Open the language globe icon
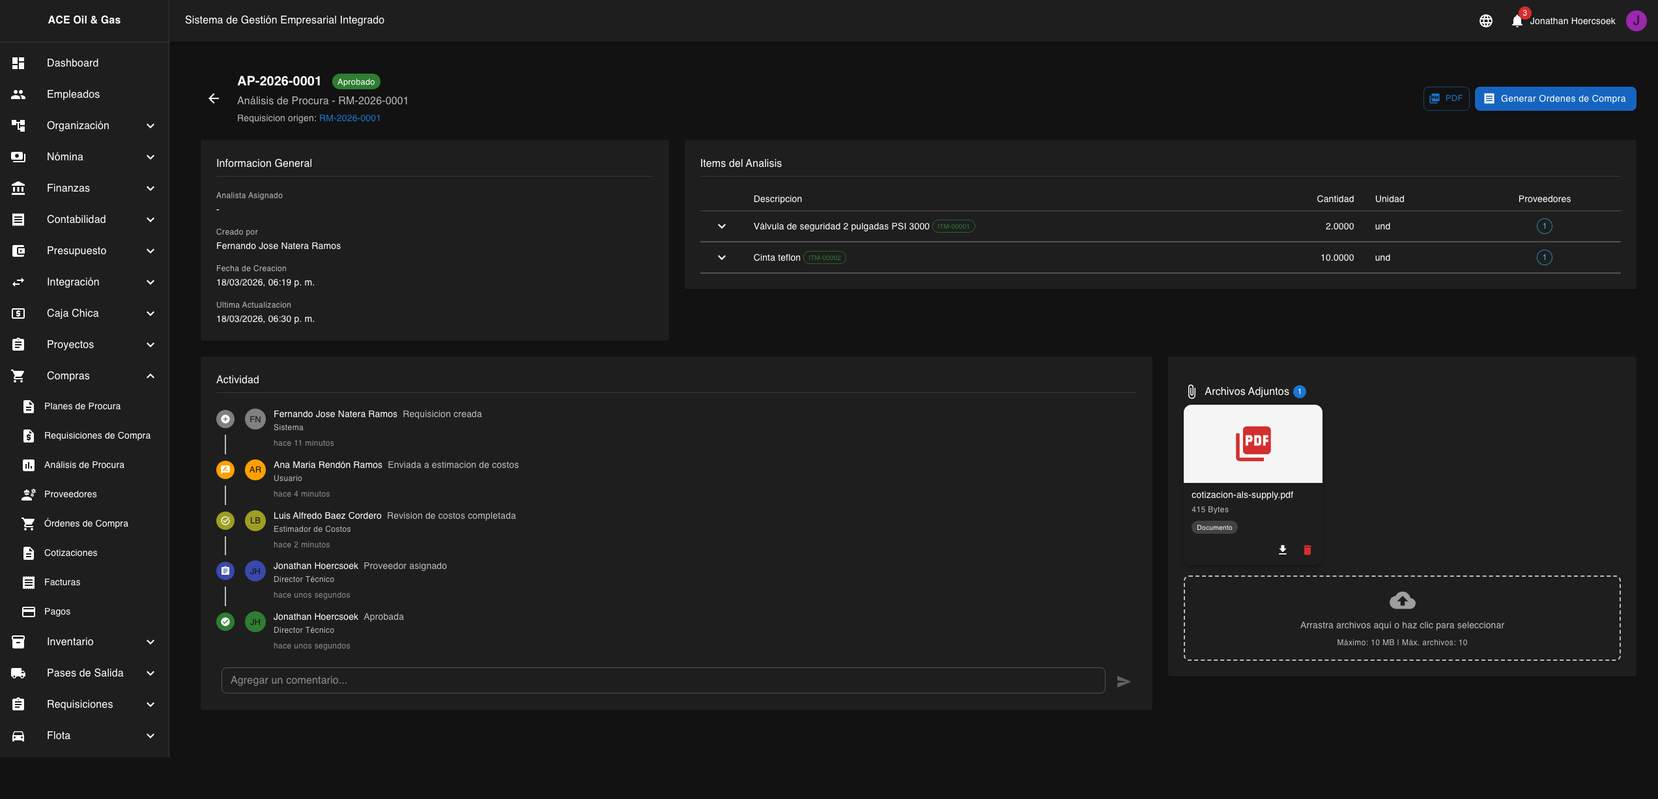Screen dimensions: 1658x799 [1486, 20]
